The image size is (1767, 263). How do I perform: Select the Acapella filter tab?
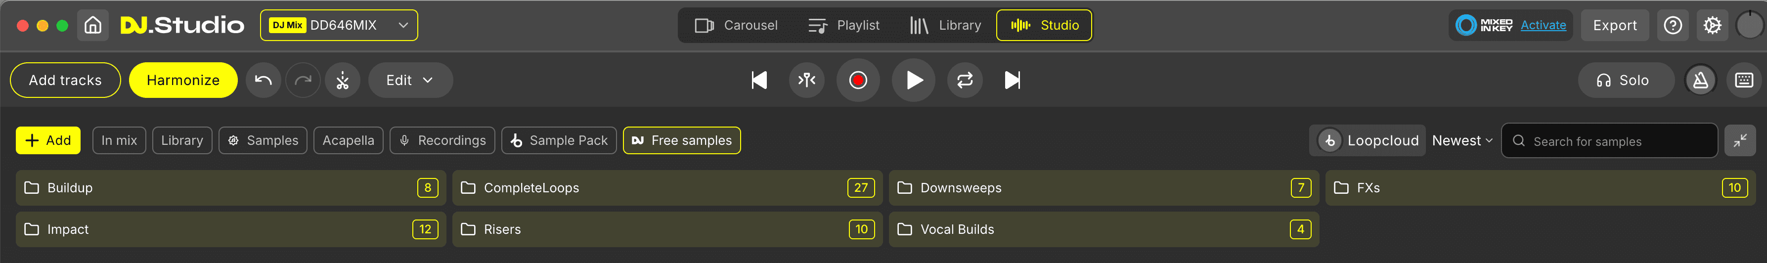[348, 141]
